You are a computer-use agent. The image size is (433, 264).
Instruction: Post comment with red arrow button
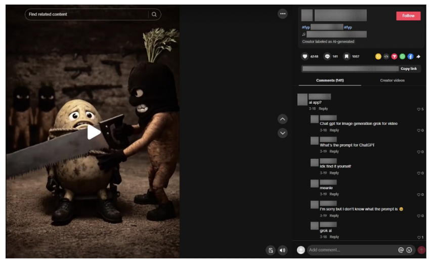pos(421,250)
